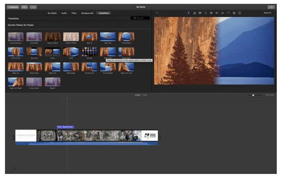This screenshot has width=281, height=177.
Task: Click the magic wand enhance icon
Action: (x=157, y=13)
